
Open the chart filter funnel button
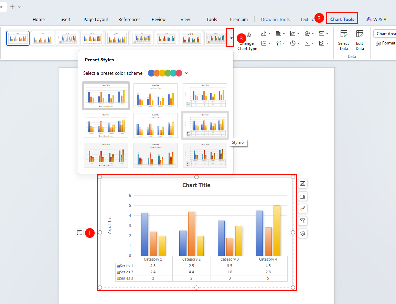pyautogui.click(x=303, y=221)
